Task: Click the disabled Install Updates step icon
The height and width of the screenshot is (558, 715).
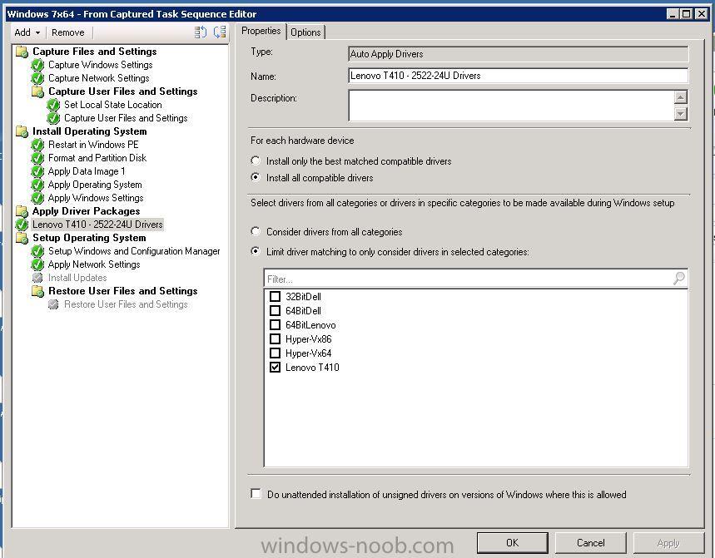Action: [37, 278]
